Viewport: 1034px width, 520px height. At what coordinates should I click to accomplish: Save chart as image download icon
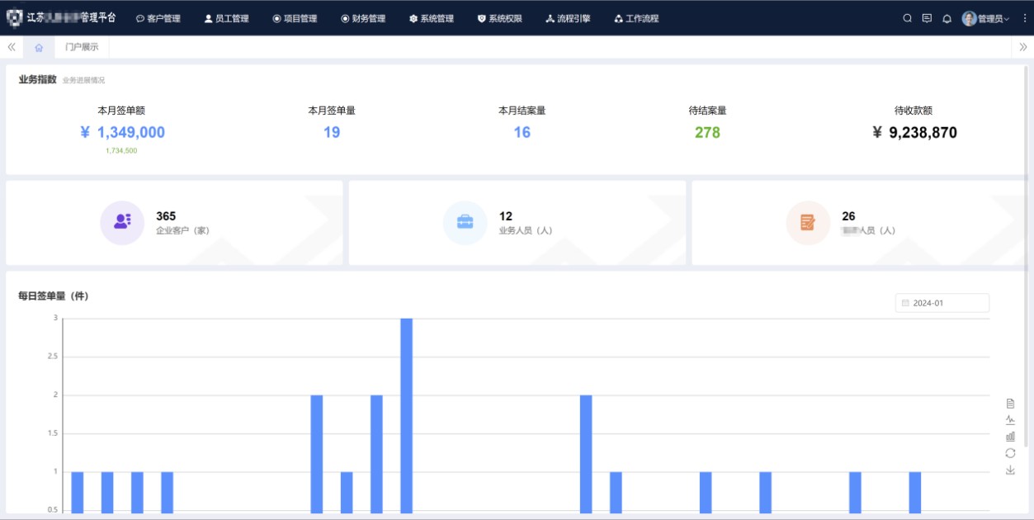point(1010,470)
